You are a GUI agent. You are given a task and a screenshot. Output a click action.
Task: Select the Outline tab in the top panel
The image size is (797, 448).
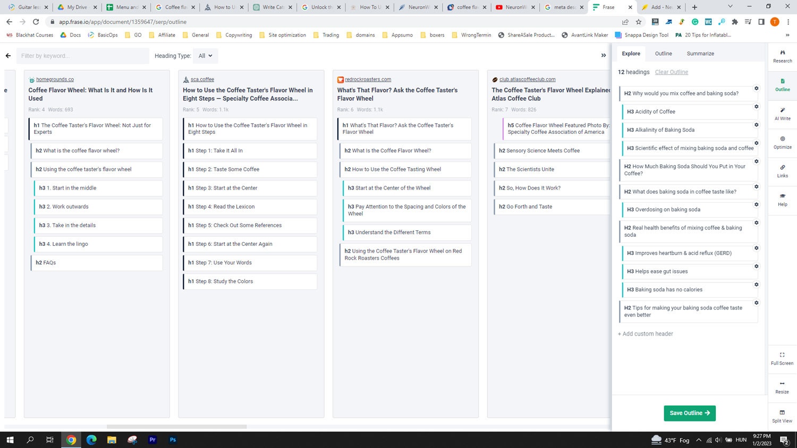point(663,54)
